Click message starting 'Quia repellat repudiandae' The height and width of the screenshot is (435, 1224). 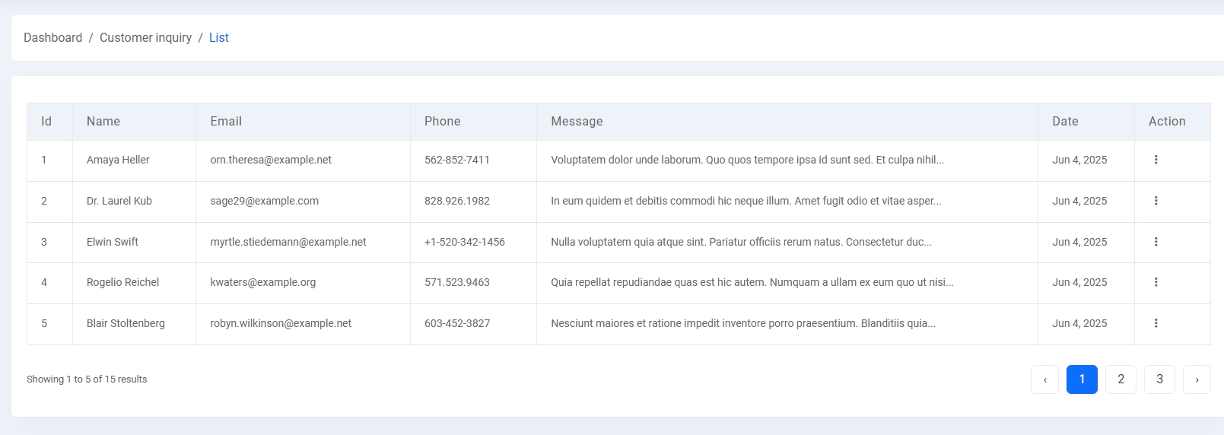coord(752,282)
